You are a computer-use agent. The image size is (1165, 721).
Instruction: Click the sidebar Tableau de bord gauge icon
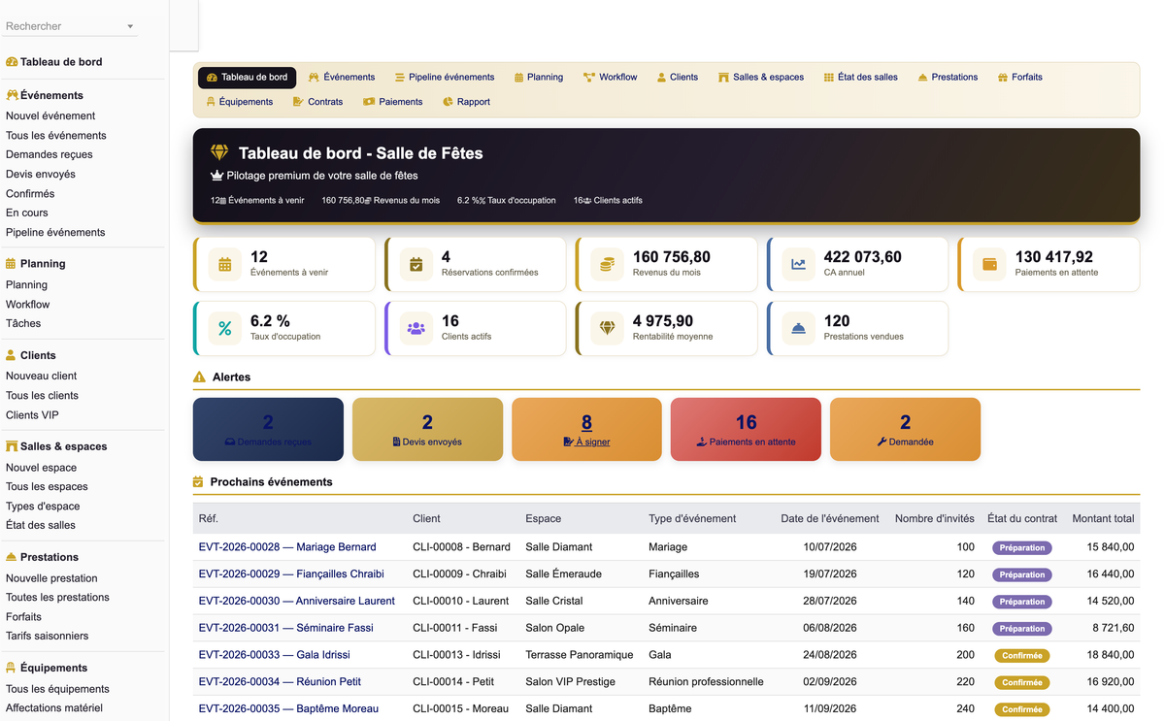pyautogui.click(x=12, y=62)
